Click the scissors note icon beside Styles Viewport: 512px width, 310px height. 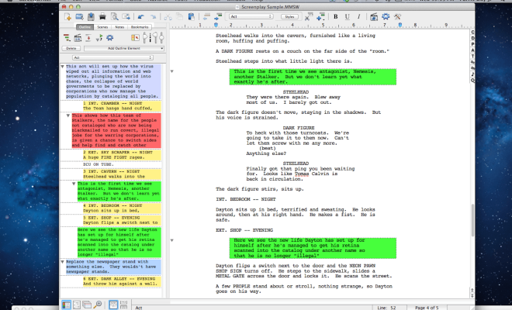pos(309,16)
